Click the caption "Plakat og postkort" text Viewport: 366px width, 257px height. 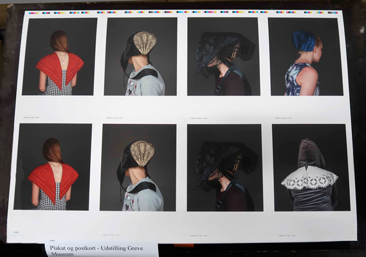point(73,248)
